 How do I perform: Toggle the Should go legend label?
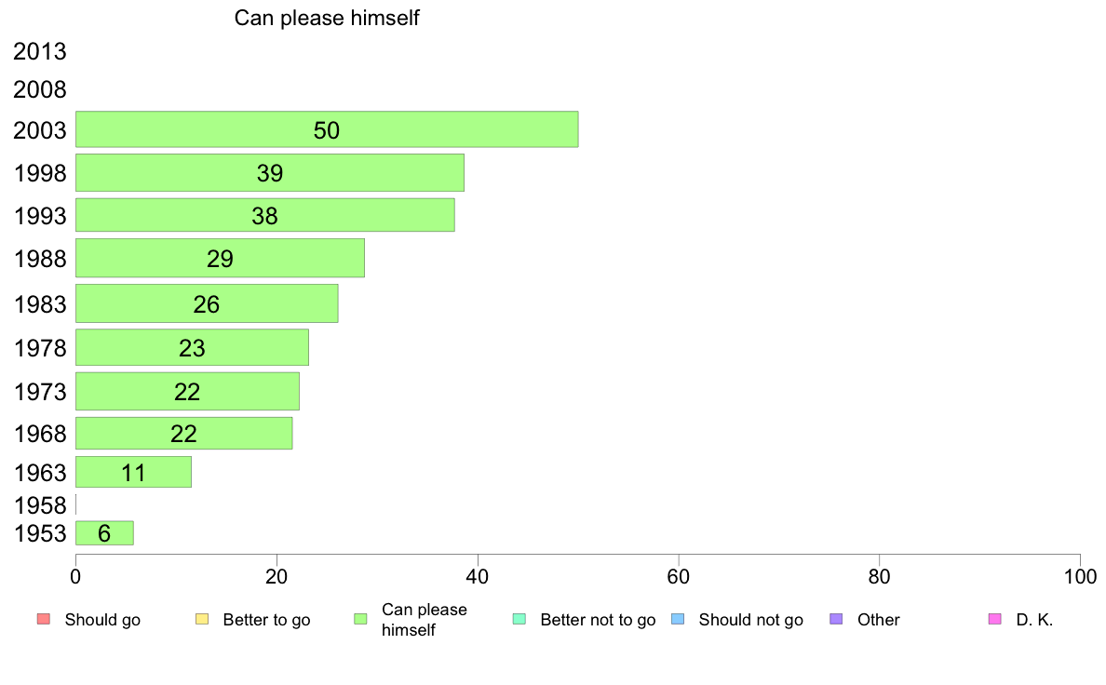(x=102, y=620)
